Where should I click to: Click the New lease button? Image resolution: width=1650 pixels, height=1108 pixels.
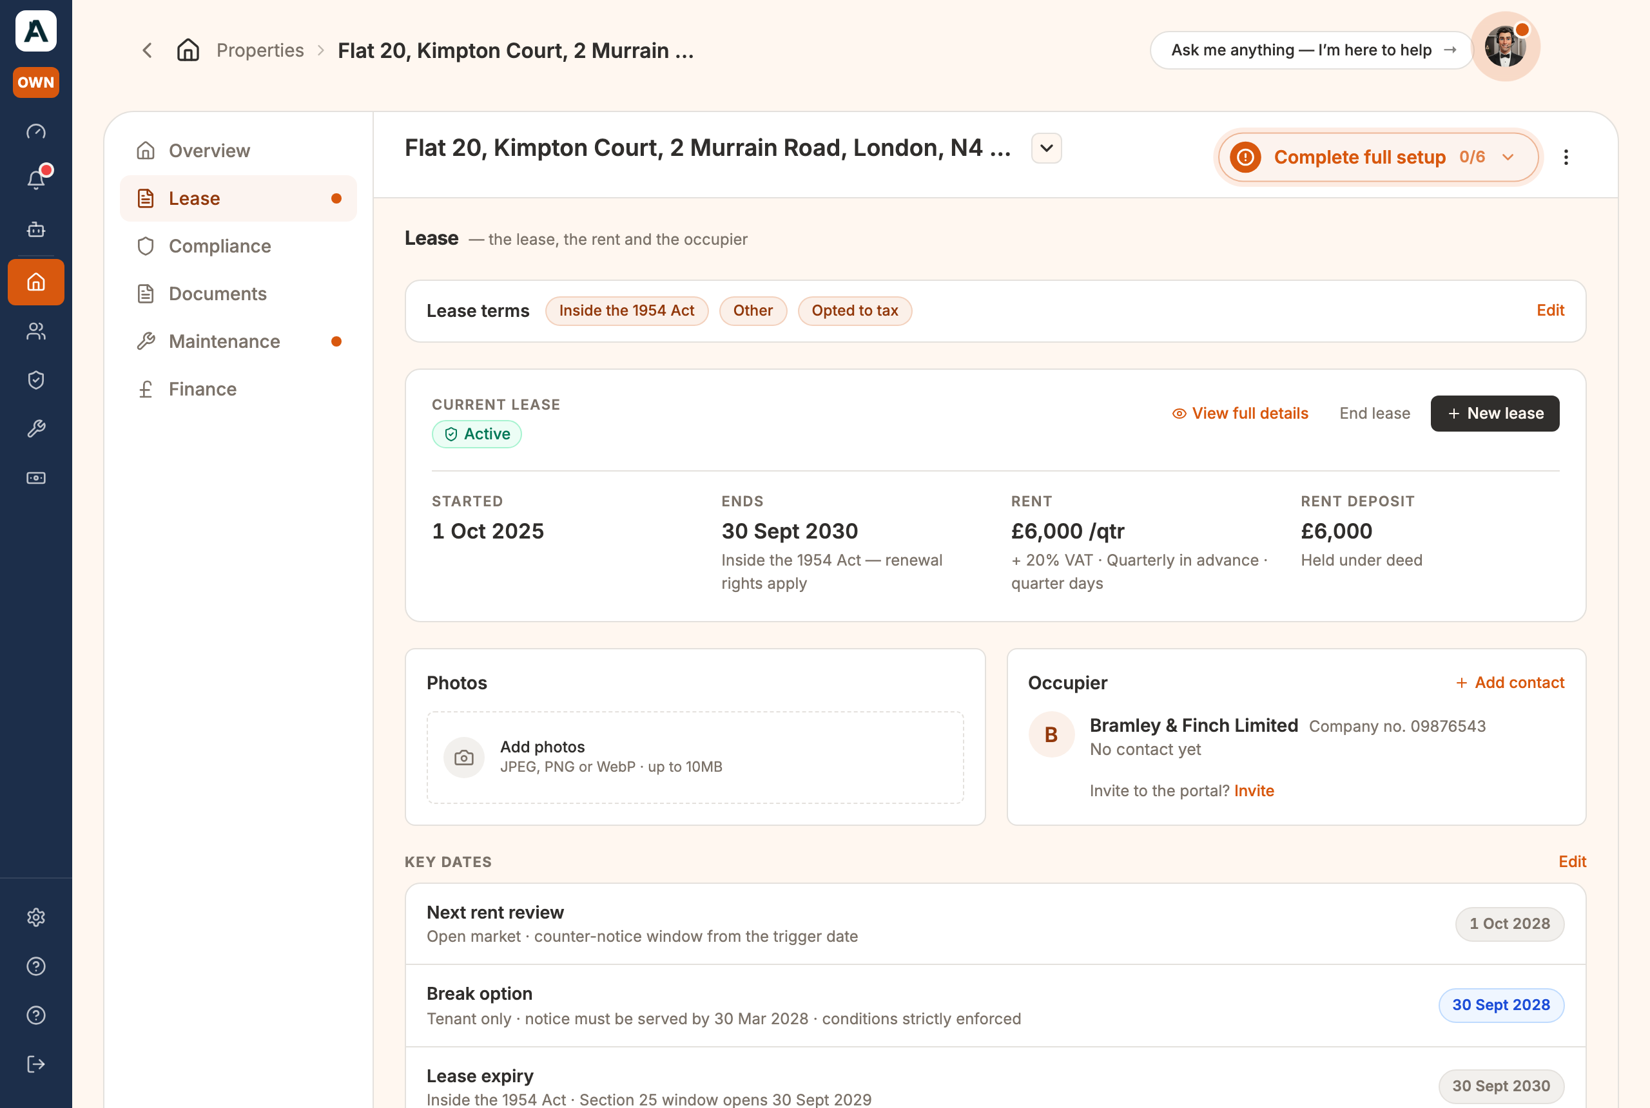tap(1495, 414)
